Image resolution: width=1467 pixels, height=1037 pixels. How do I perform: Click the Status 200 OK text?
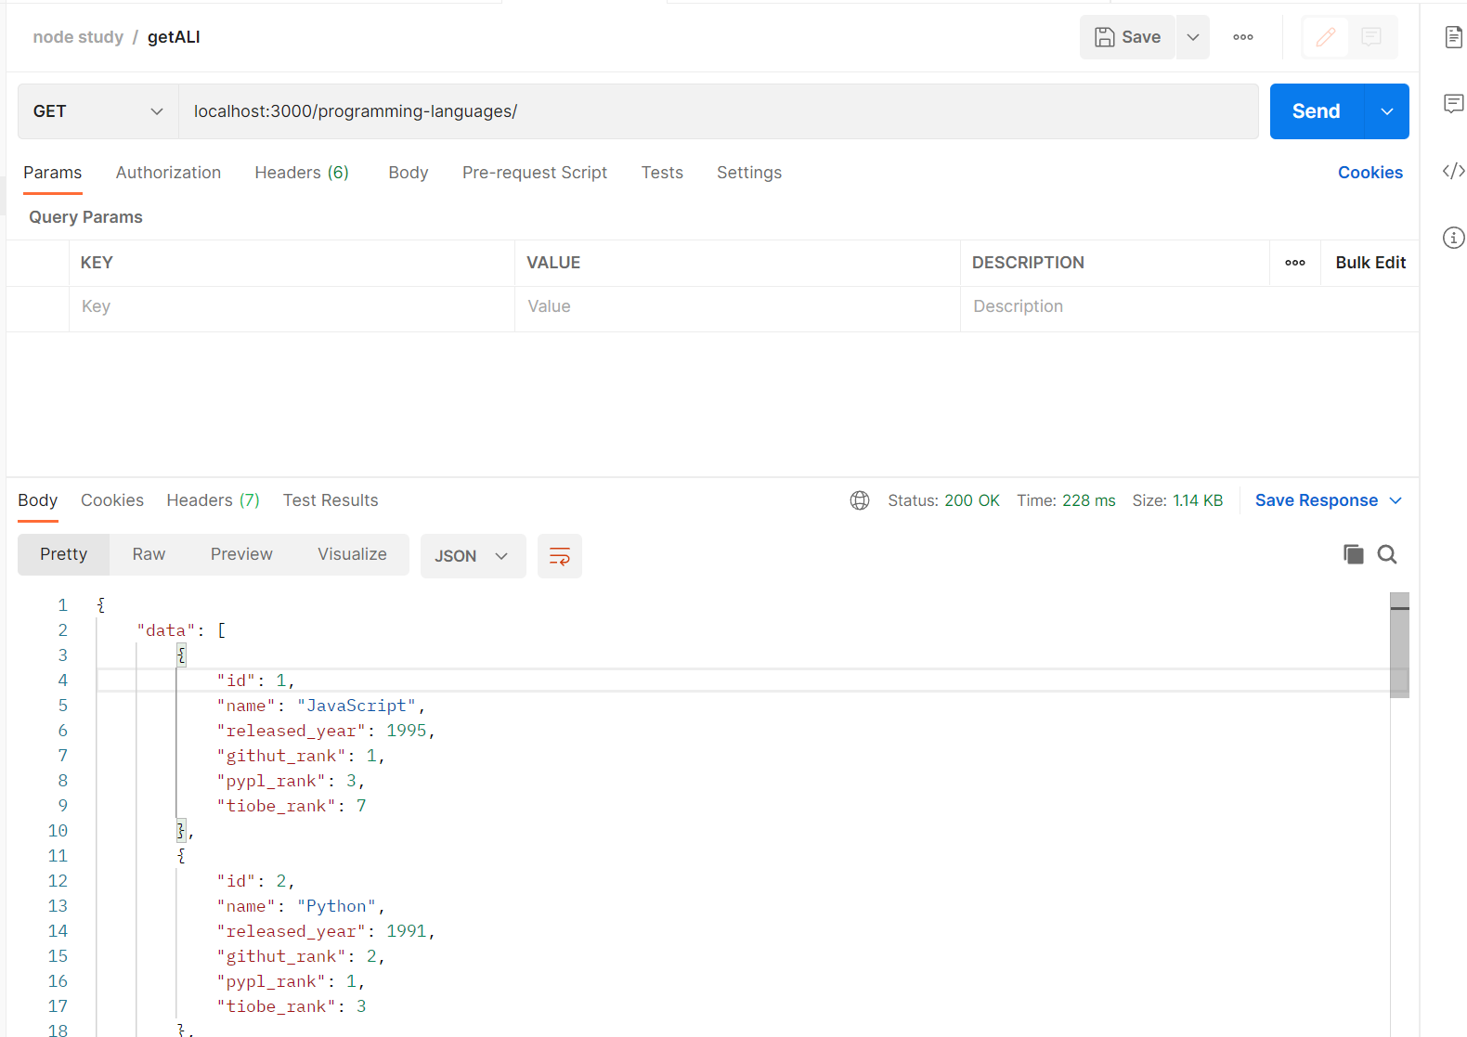(x=943, y=500)
